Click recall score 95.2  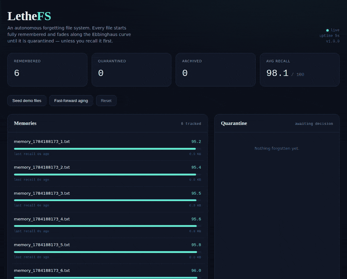(196, 141)
